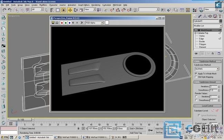This screenshot has width=224, height=140.
Task: Open the Layer Manager
Action: click(175, 10)
